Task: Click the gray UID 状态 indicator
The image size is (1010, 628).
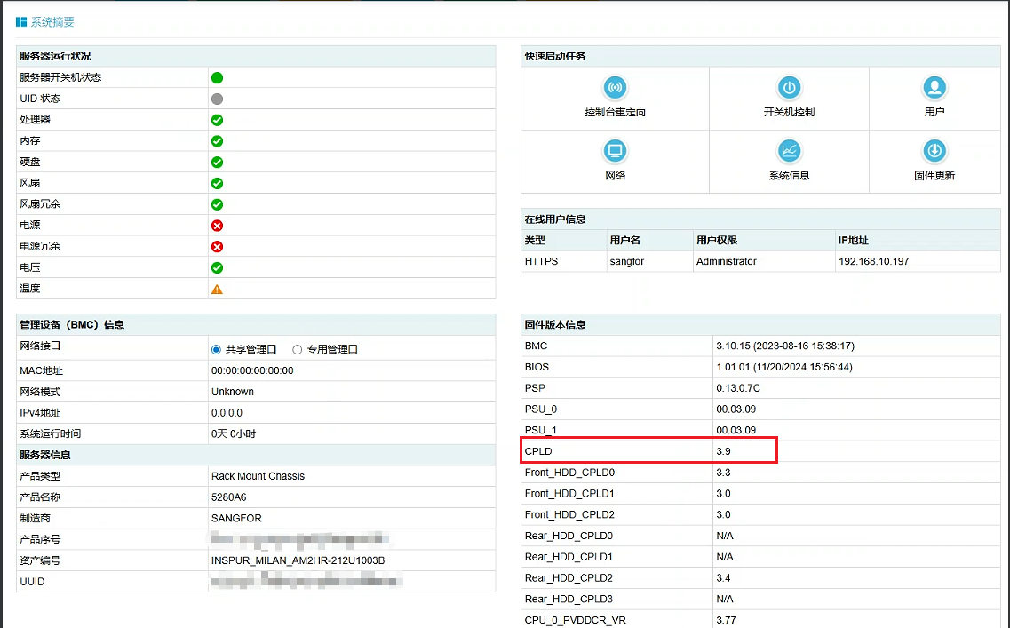Action: [x=217, y=99]
